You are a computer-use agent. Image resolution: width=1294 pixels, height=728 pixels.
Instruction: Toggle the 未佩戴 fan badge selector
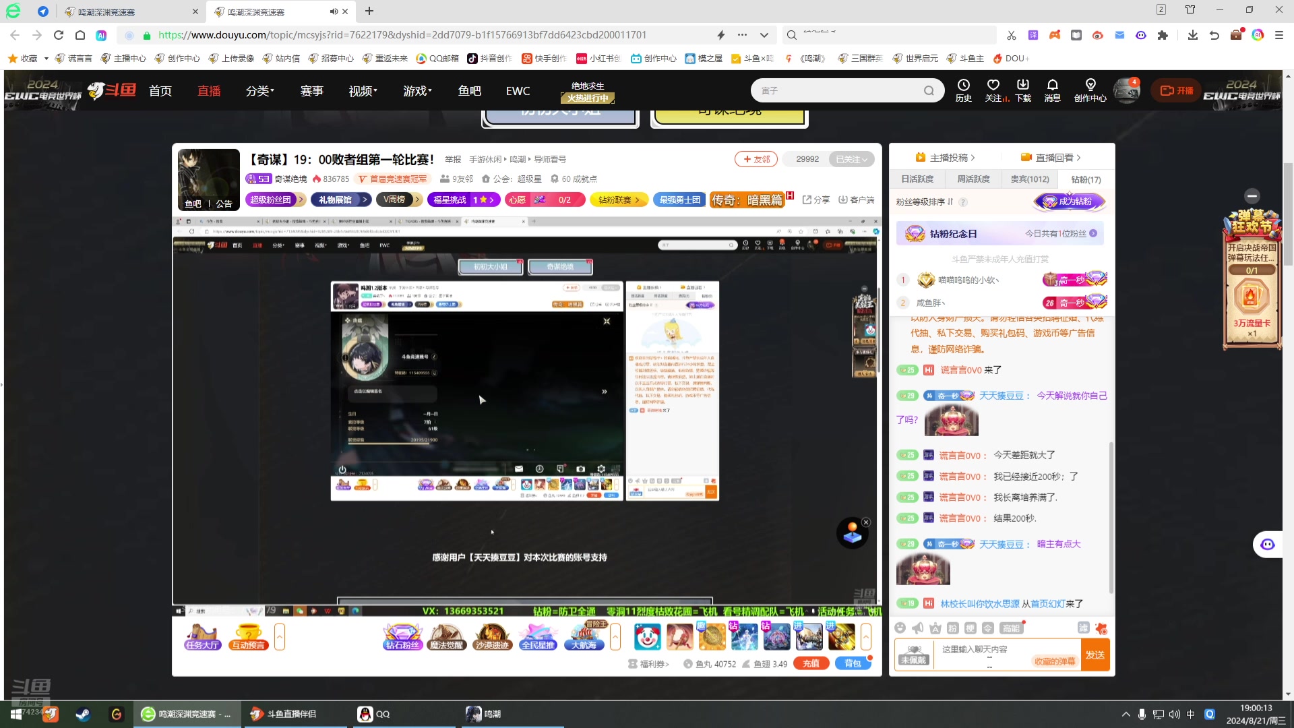(x=913, y=655)
